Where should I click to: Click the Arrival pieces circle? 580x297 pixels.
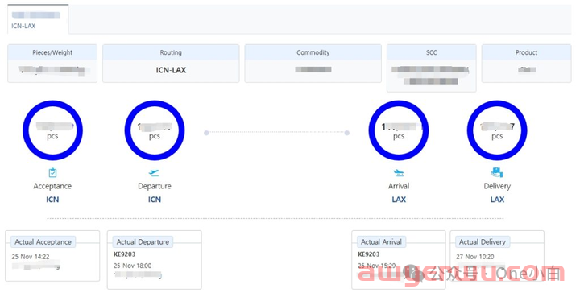point(399,130)
